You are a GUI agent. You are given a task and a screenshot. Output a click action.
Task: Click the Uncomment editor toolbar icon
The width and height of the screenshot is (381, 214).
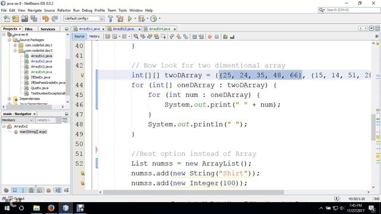point(232,37)
